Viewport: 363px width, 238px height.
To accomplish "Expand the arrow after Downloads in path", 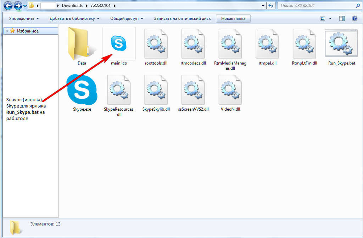I will (x=86, y=6).
